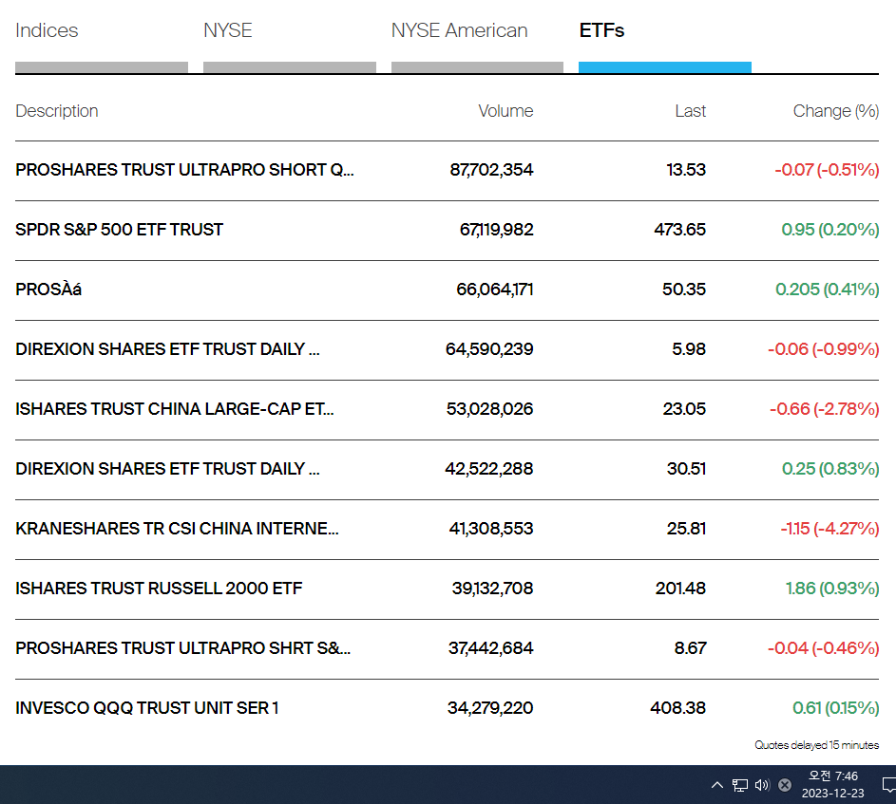Click volume value 41,308,553
This screenshot has width=896, height=804.
pyautogui.click(x=491, y=528)
